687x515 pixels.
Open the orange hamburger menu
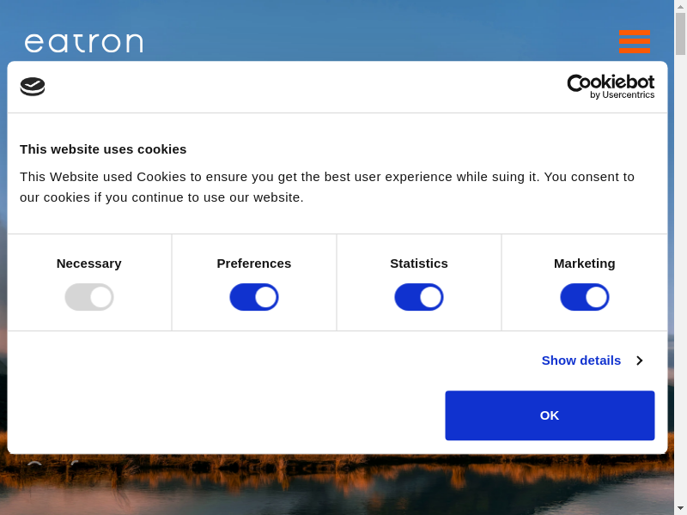tap(635, 41)
